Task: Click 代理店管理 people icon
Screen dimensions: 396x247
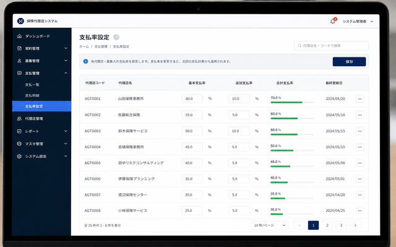Action: click(19, 119)
